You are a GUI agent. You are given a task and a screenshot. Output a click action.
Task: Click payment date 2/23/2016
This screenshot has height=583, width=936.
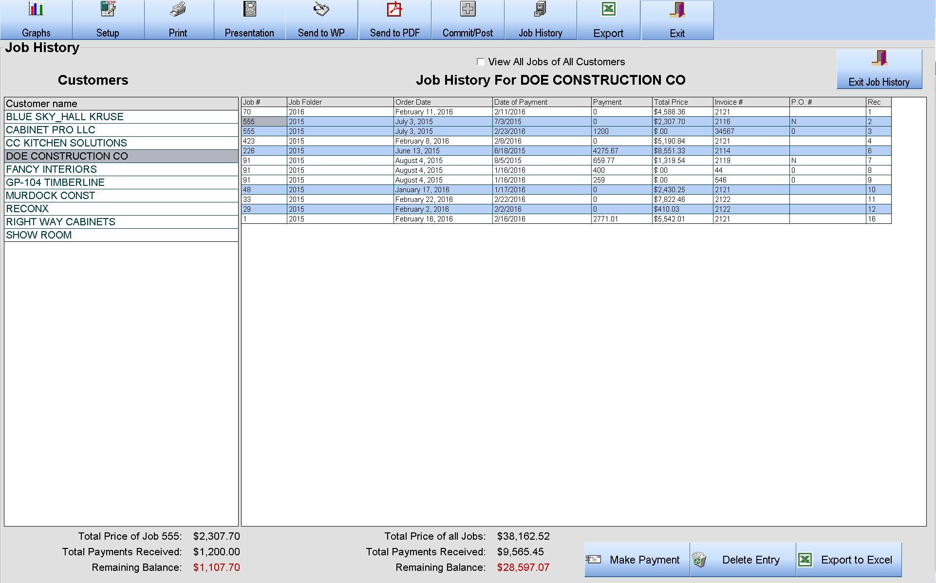(542, 131)
